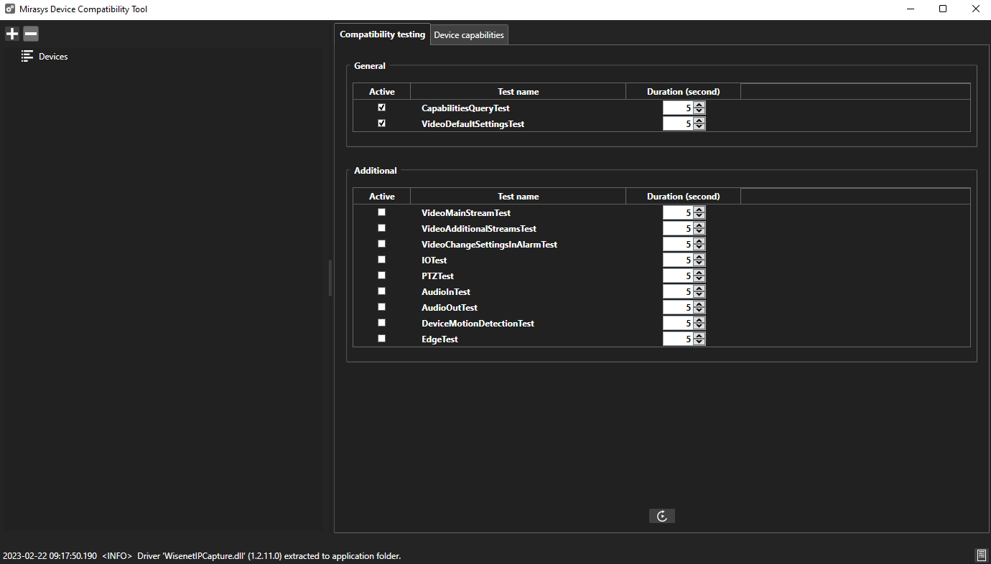Switch to the Device capabilities tab
Screen dimensions: 991x564
point(469,35)
